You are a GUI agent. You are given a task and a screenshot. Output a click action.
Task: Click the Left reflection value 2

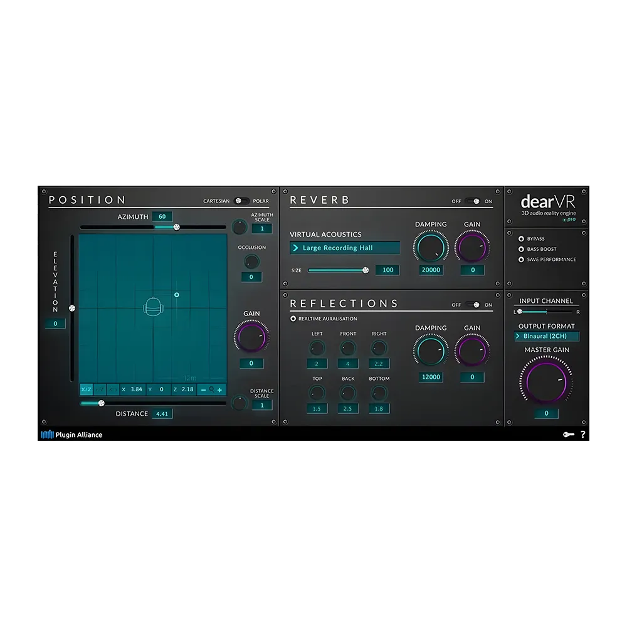[317, 364]
